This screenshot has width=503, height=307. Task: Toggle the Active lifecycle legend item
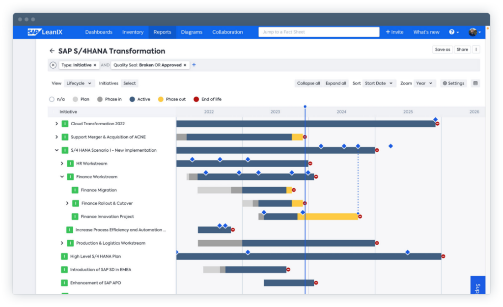coord(140,99)
